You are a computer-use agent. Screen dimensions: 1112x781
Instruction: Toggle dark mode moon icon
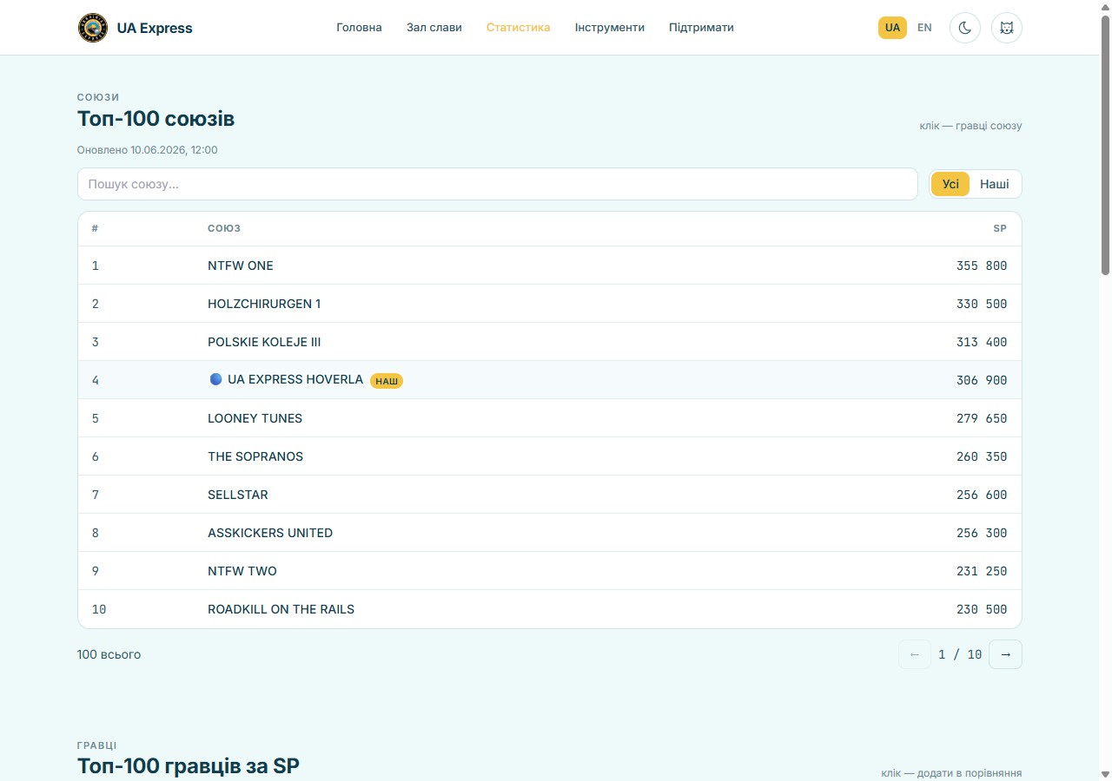pos(965,28)
